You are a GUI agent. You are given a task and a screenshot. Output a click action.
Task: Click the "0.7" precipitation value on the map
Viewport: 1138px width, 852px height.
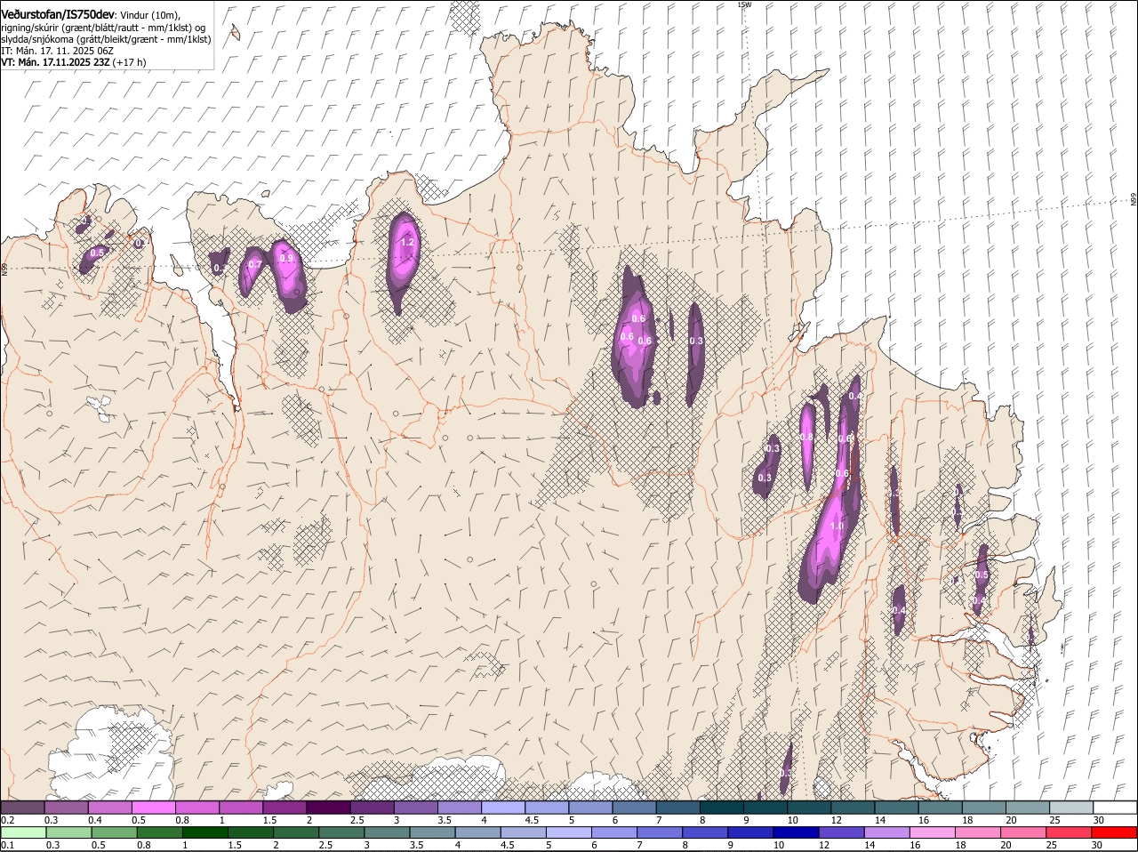pyautogui.click(x=254, y=264)
